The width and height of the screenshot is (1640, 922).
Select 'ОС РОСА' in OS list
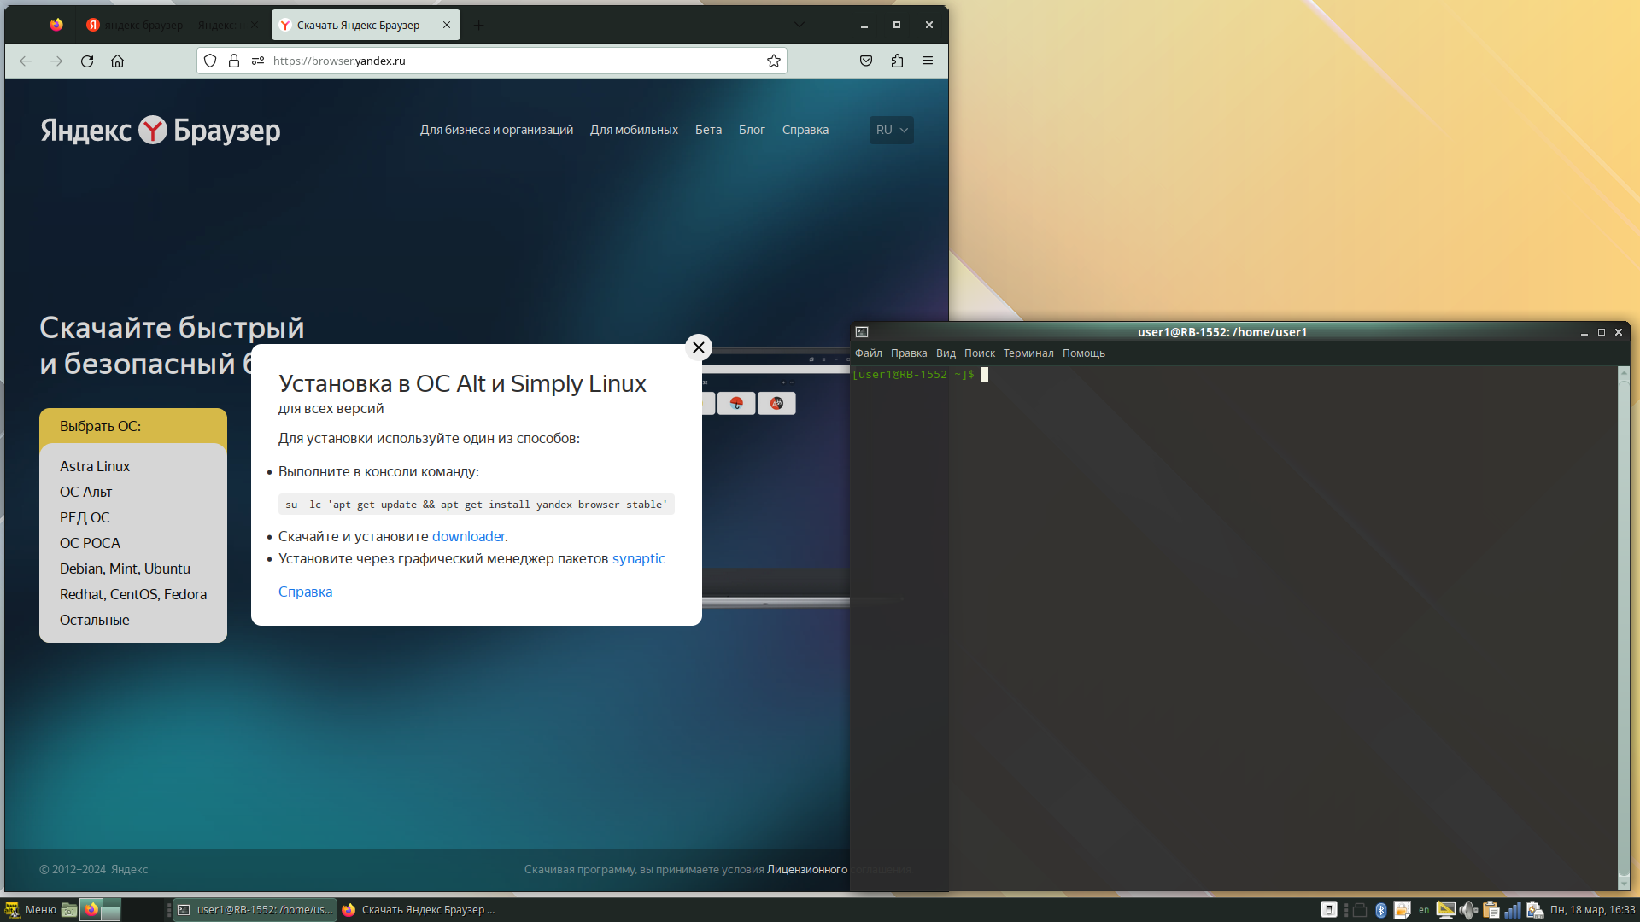[90, 543]
